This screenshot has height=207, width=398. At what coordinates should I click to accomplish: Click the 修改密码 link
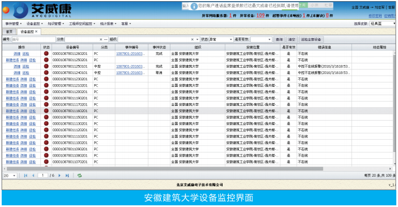pos(375,16)
